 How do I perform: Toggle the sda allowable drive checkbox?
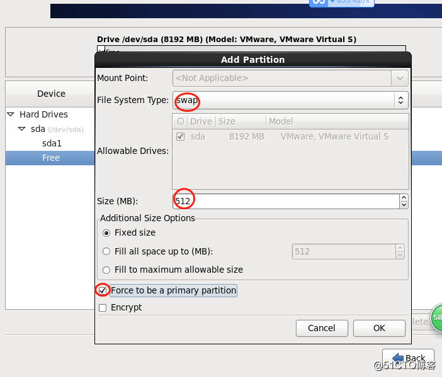pos(181,137)
